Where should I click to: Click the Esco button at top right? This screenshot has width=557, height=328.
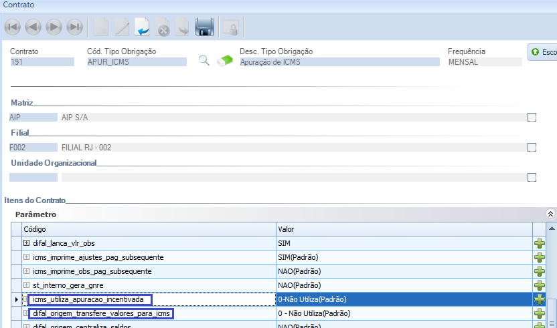tap(543, 51)
